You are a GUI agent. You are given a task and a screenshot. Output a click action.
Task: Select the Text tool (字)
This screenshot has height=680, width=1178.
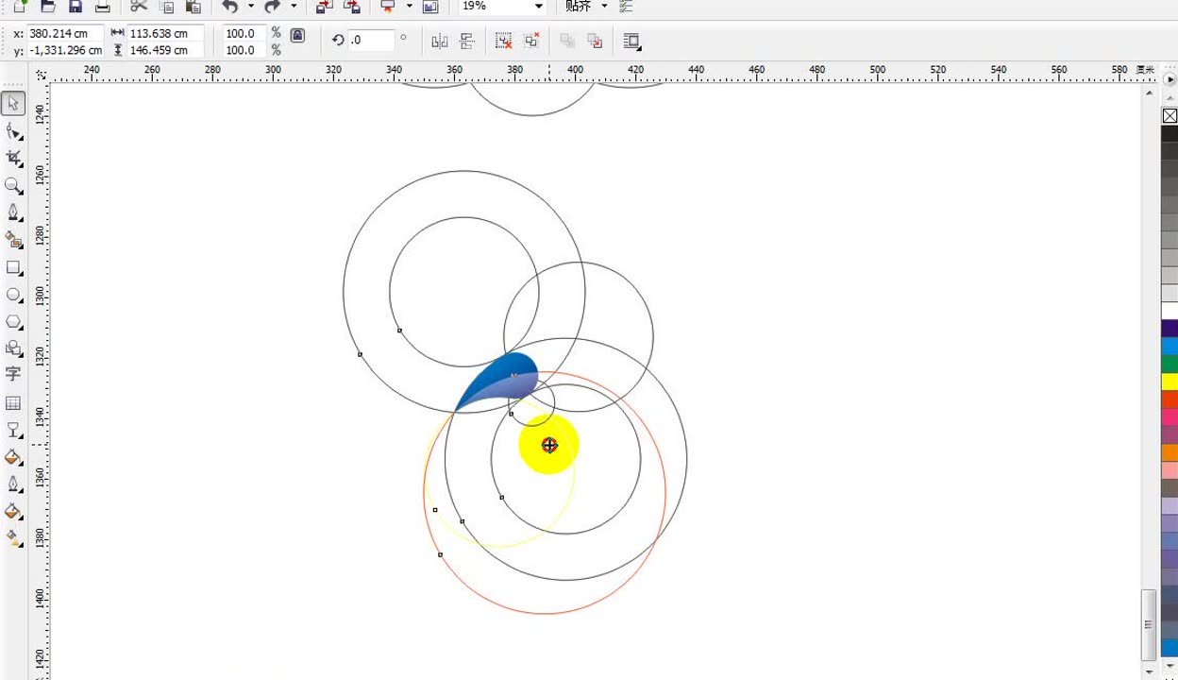point(13,374)
